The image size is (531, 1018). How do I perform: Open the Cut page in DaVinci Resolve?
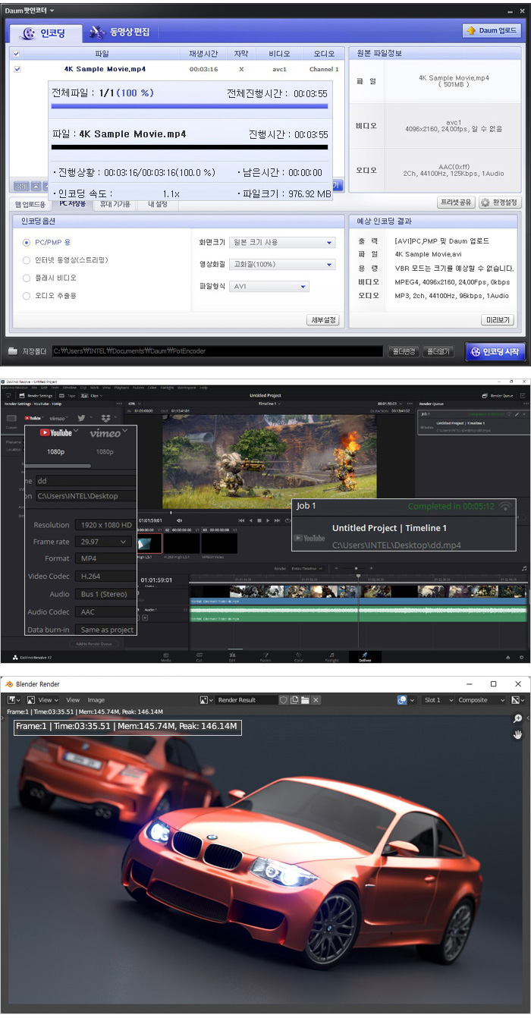point(199,655)
